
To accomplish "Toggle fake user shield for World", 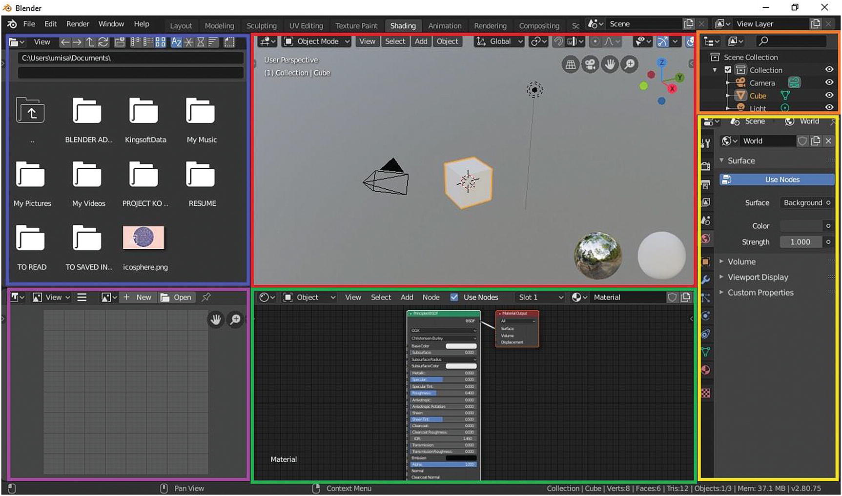I will pyautogui.click(x=802, y=141).
